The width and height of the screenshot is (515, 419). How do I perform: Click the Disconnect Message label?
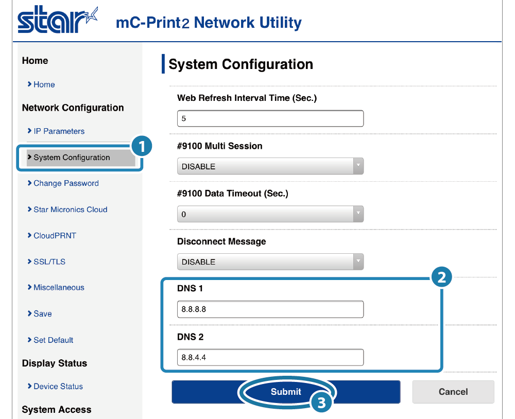click(x=221, y=241)
